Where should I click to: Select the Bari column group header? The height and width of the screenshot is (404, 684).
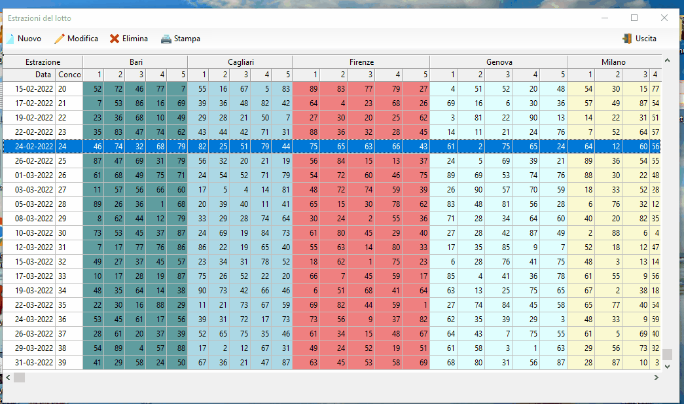pyautogui.click(x=135, y=62)
